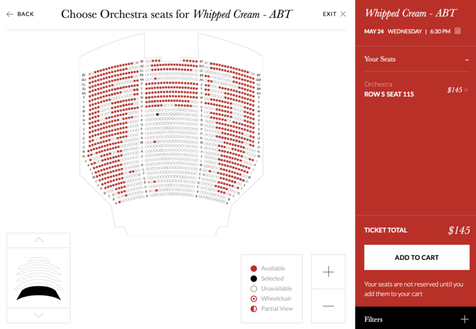Click the Available red legend swatch
Screen dimensions: 476x329
(254, 268)
